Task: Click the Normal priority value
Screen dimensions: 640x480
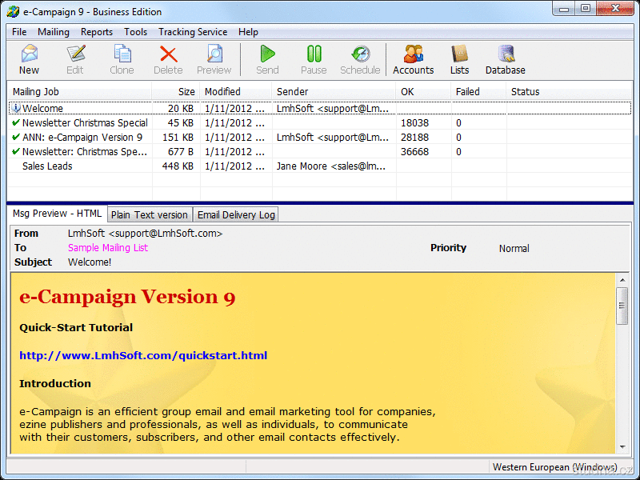Action: 514,248
